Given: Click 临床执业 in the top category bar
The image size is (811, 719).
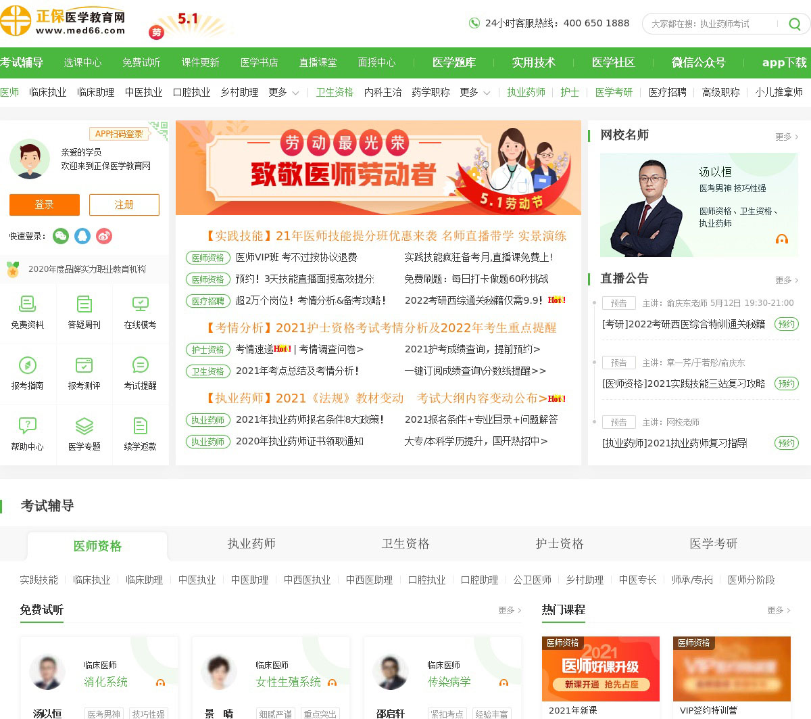Looking at the screenshot, I should coord(47,92).
